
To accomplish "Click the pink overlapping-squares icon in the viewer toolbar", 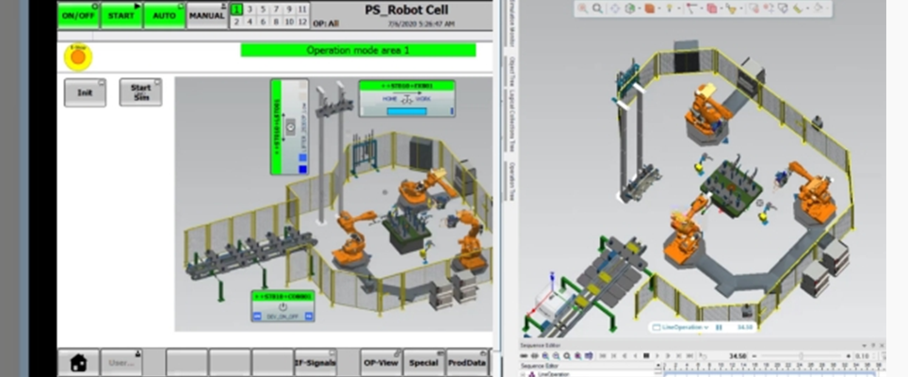I will click(x=711, y=8).
